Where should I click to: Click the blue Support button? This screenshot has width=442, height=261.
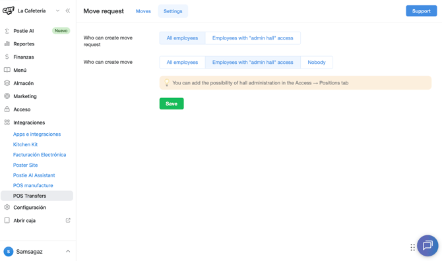[x=421, y=11]
